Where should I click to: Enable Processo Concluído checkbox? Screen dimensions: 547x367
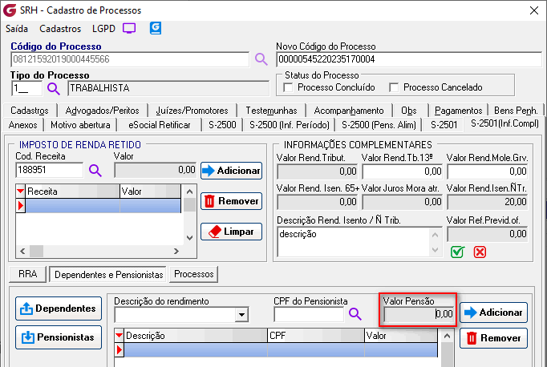289,87
